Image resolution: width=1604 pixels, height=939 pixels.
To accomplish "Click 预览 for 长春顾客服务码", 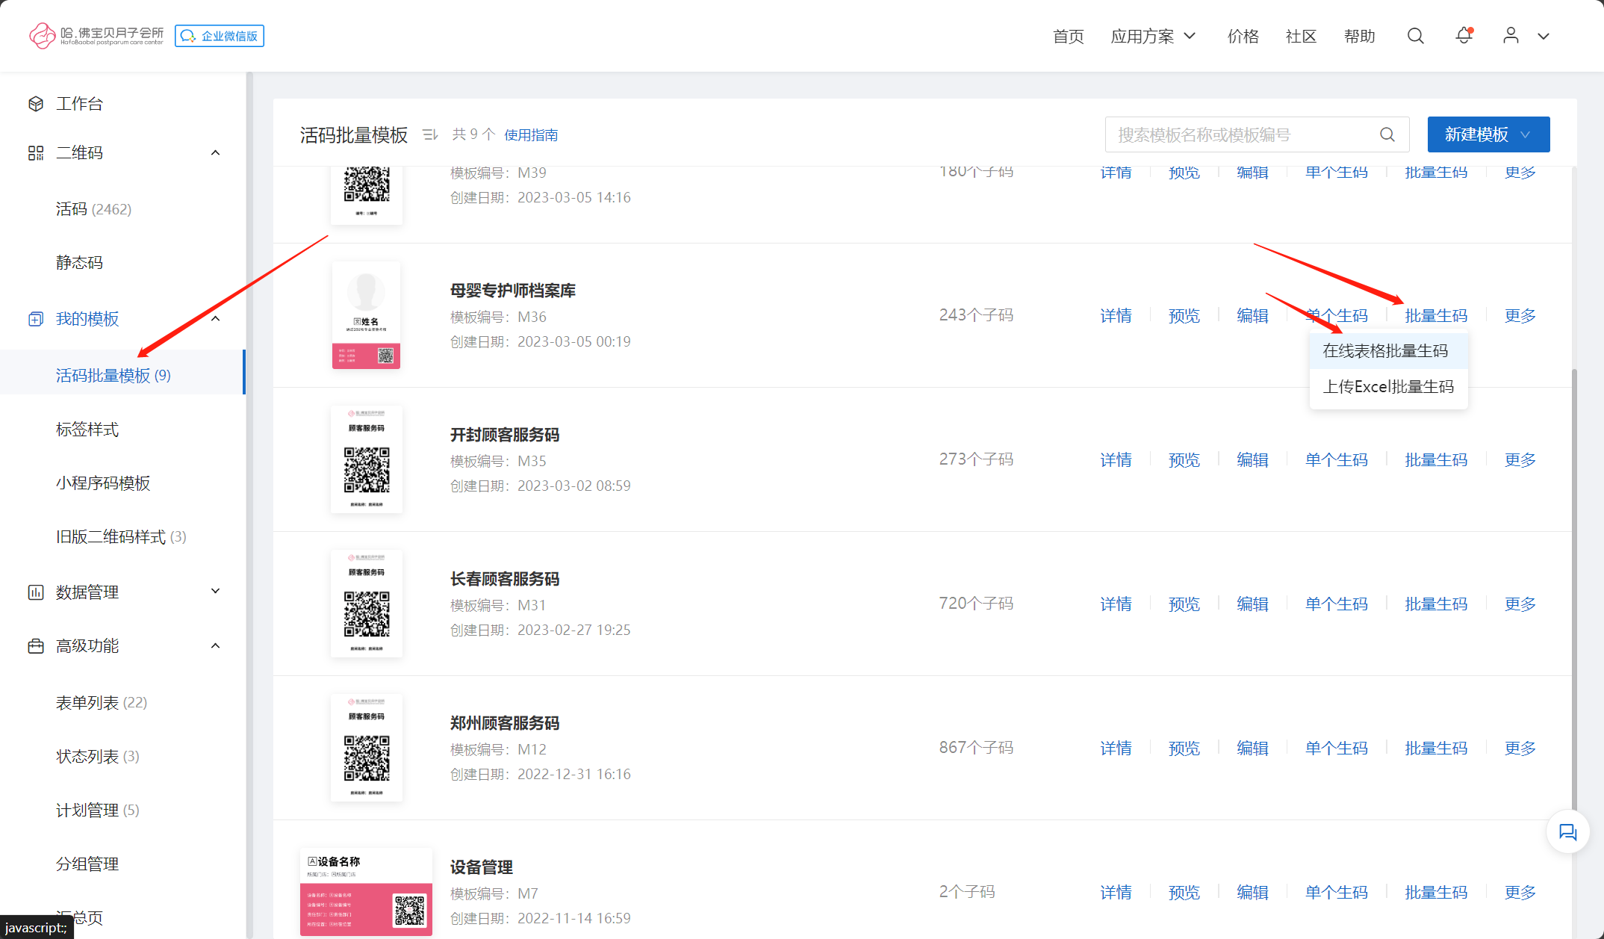I will click(1184, 604).
